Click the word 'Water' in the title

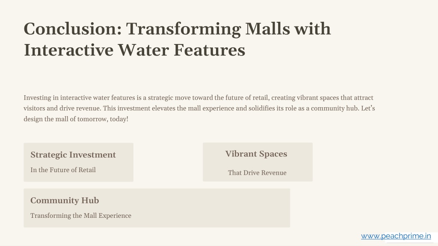click(x=143, y=50)
